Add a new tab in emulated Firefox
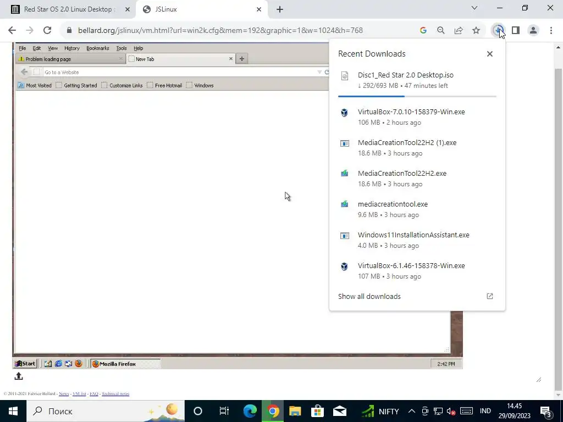Image resolution: width=563 pixels, height=422 pixels. 242,58
